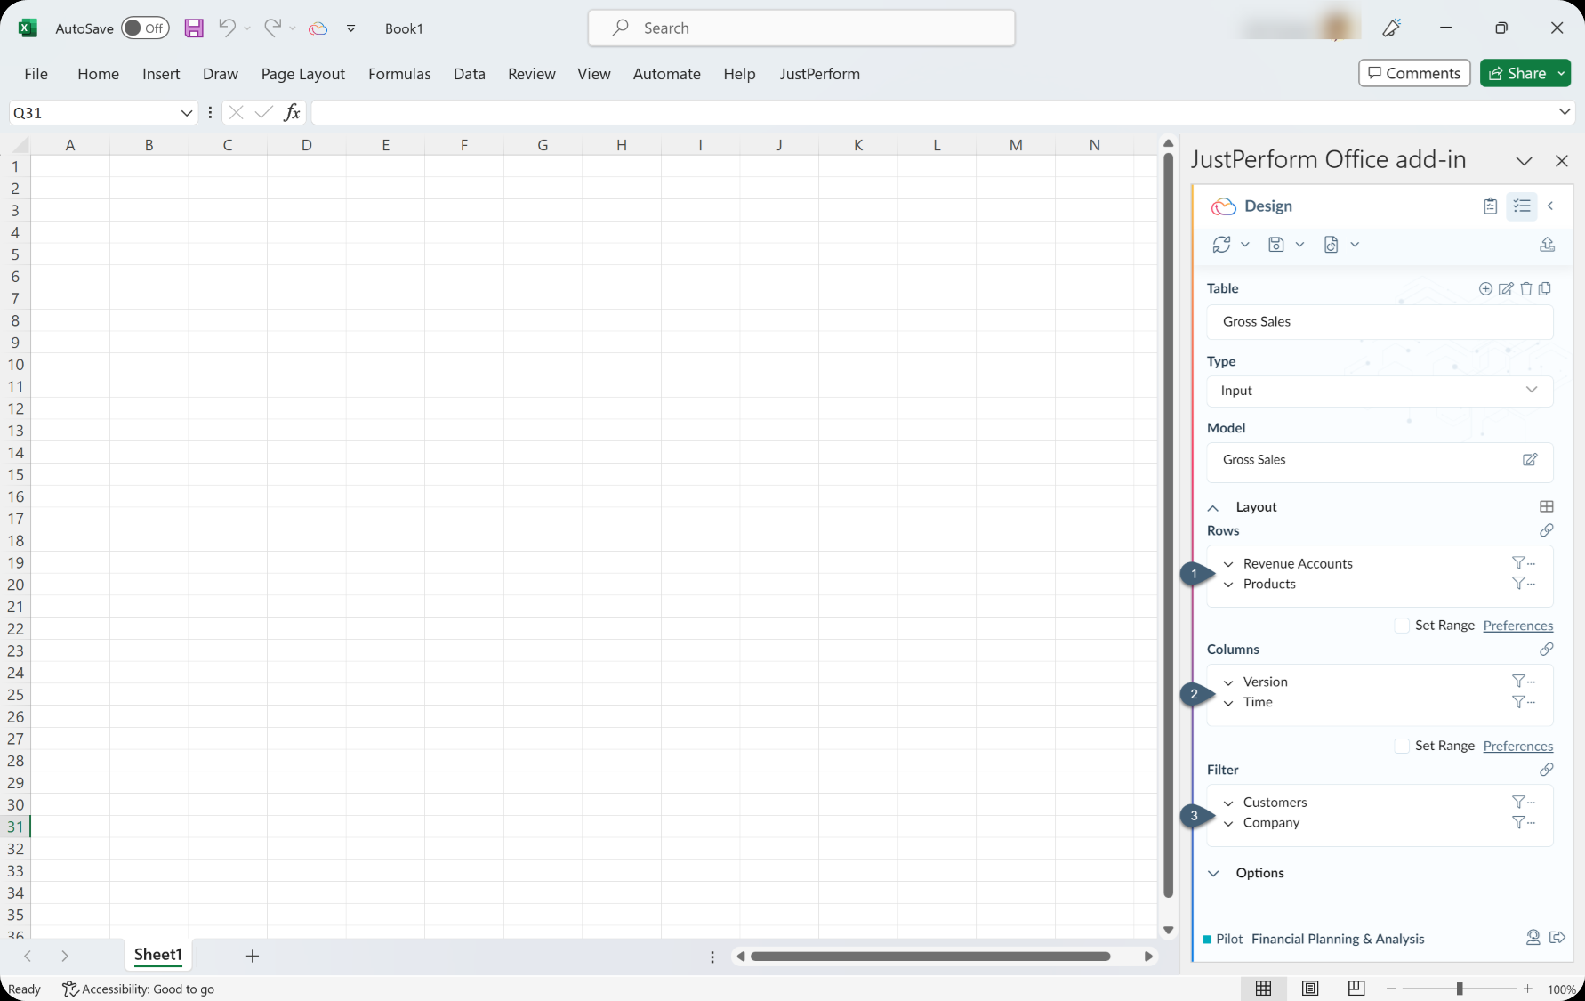1585x1001 pixels.
Task: Edit the Gross Sales model icon
Action: click(x=1530, y=460)
